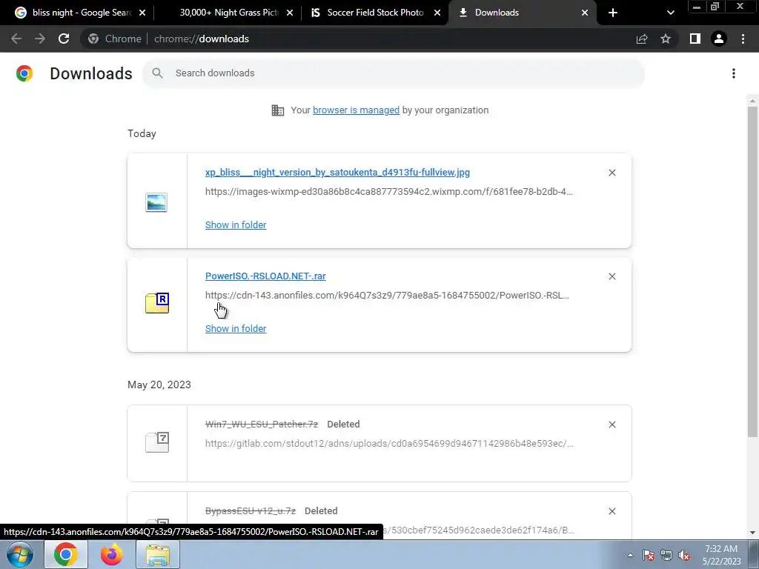Viewport: 759px width, 569px height.
Task: Click the Chrome logo beside Downloads heading
Action: click(24, 73)
